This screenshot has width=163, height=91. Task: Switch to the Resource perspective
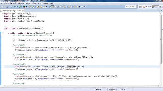pyautogui.click(x=147, y=7)
